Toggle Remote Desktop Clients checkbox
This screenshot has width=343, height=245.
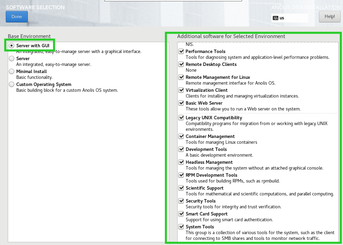point(181,65)
